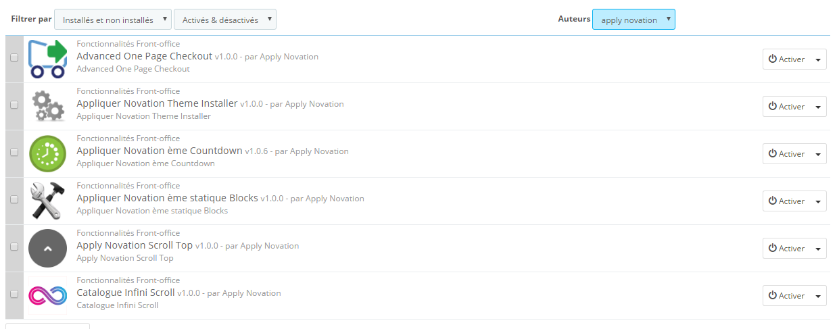Click the gray 'Apply Novation Scroll Top' description
The width and height of the screenshot is (837, 329).
click(x=125, y=258)
